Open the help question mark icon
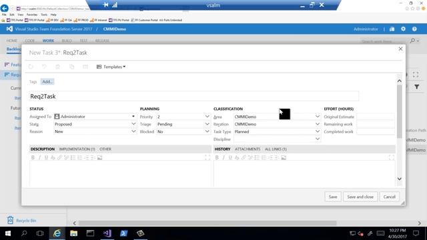 pyautogui.click(x=414, y=29)
